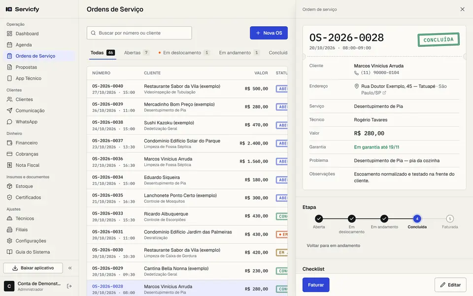Click Voltar para em andamento link
473x296 pixels.
[334, 246]
